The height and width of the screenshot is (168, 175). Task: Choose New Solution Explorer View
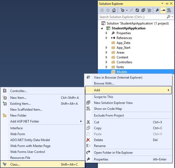point(128,103)
